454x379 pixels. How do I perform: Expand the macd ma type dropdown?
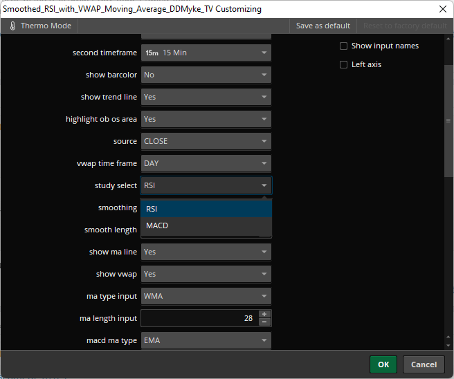[x=206, y=340]
